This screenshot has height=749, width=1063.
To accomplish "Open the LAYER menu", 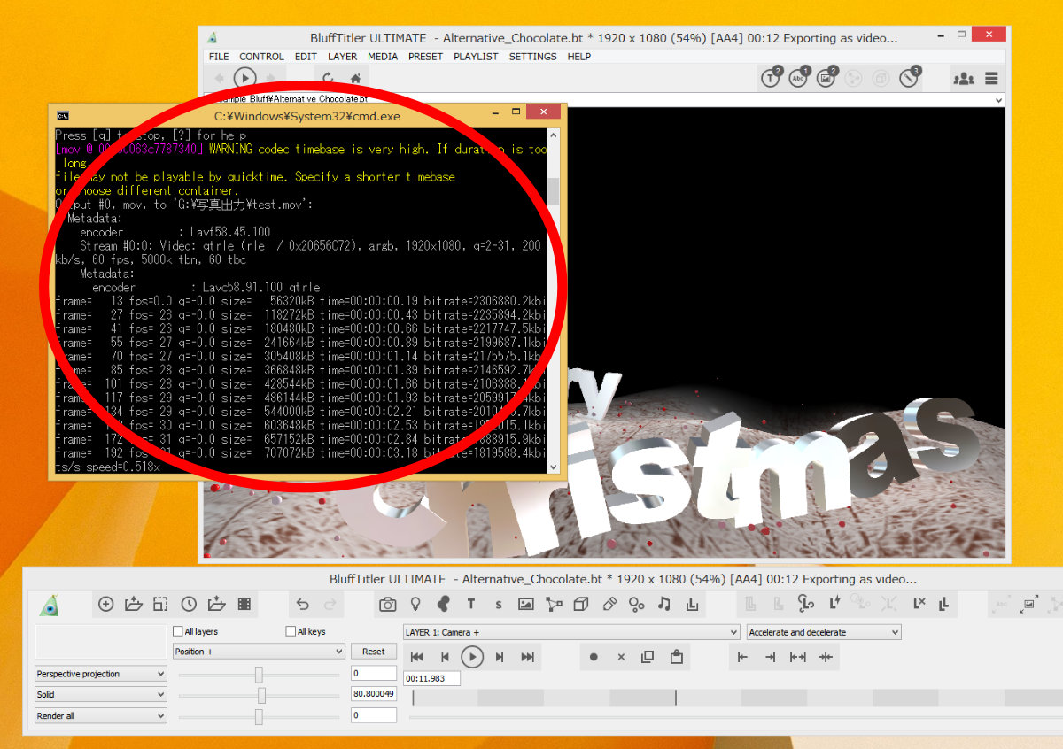I will click(x=342, y=57).
